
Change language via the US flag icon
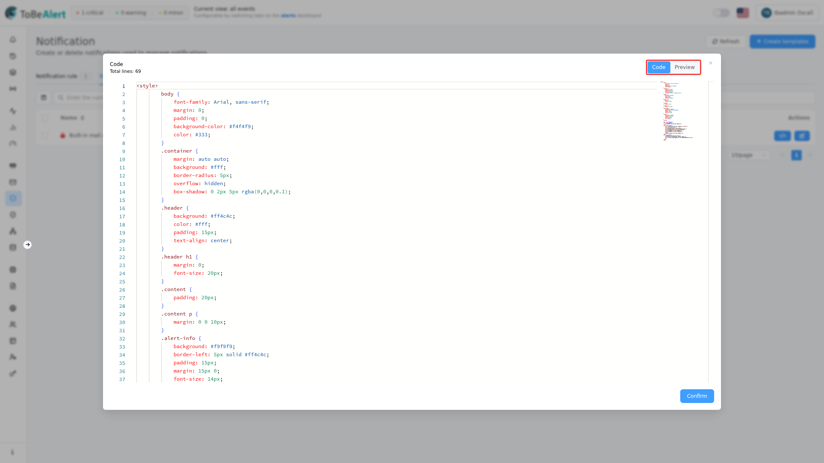coord(742,13)
